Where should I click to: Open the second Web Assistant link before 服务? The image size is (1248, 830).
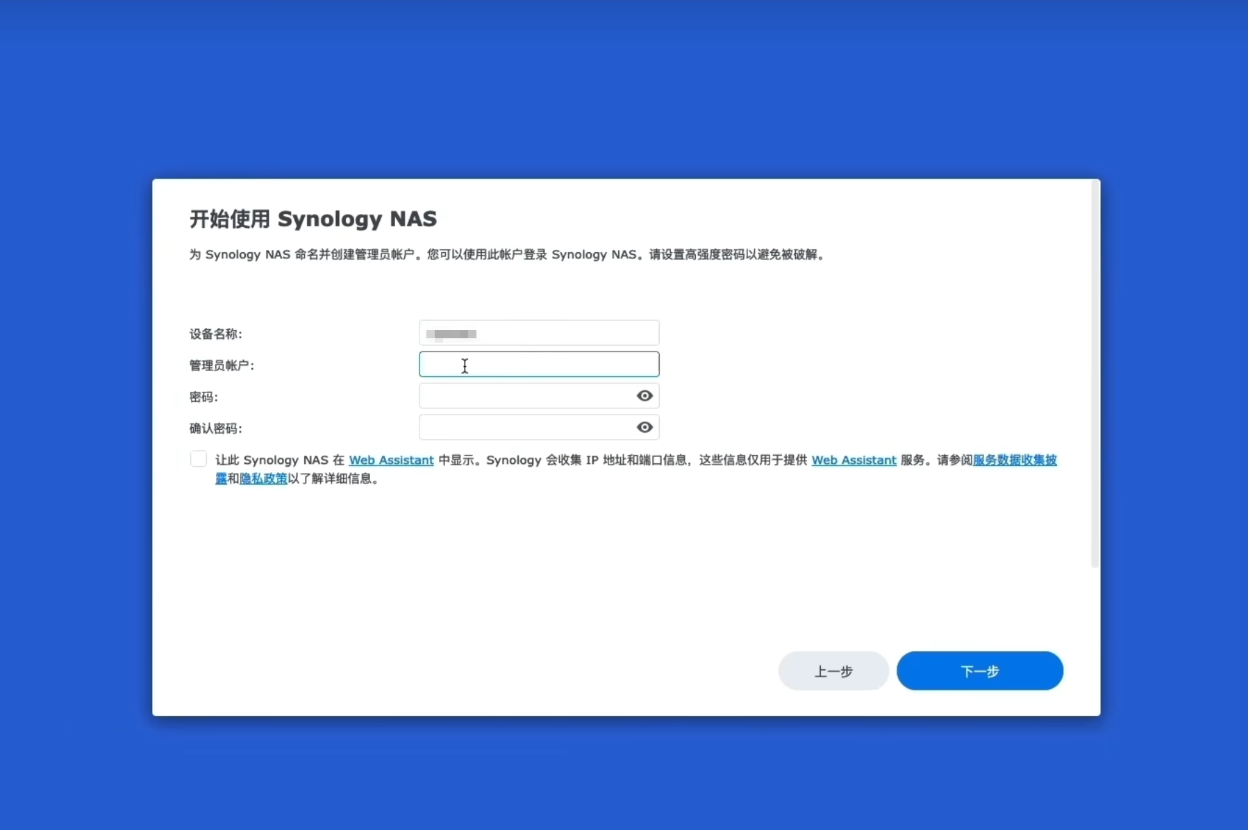[854, 460]
